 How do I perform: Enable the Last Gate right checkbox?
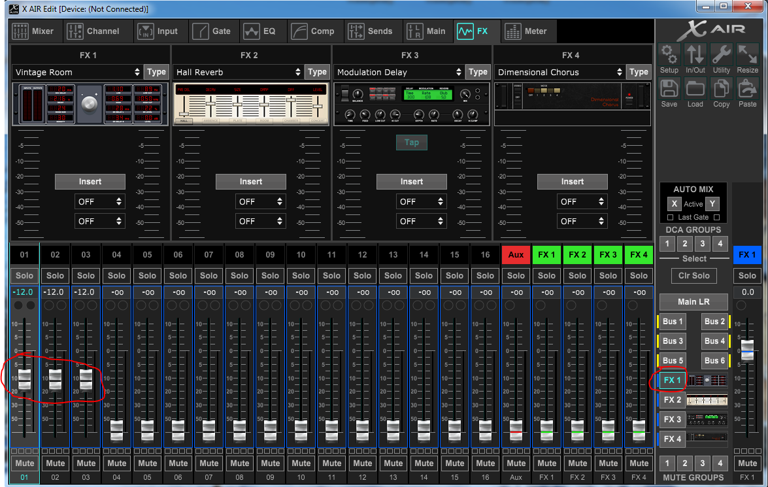(716, 217)
